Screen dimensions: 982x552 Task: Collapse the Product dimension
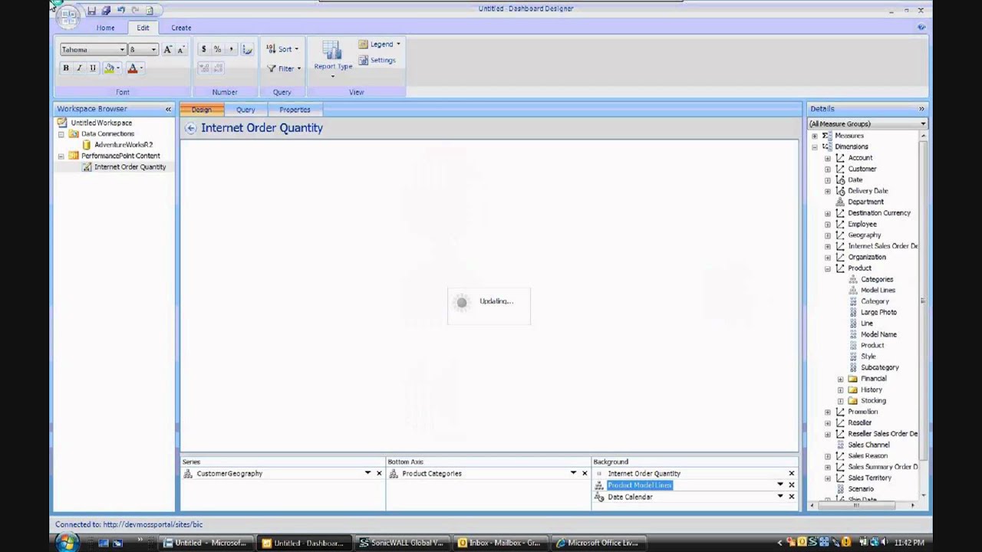827,268
